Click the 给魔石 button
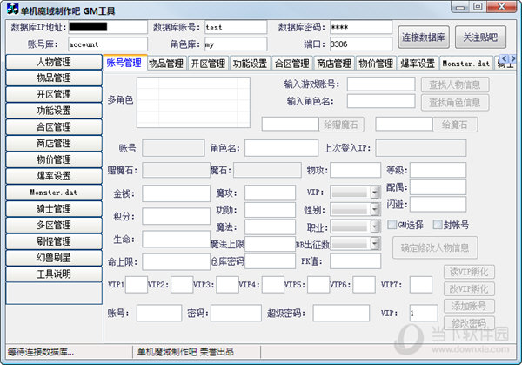522x365 pixels. point(455,125)
